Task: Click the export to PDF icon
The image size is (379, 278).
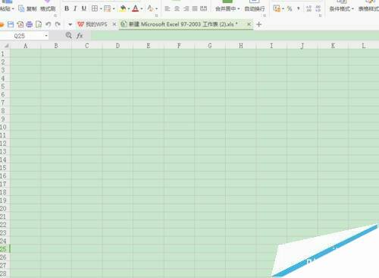Action: pos(20,24)
